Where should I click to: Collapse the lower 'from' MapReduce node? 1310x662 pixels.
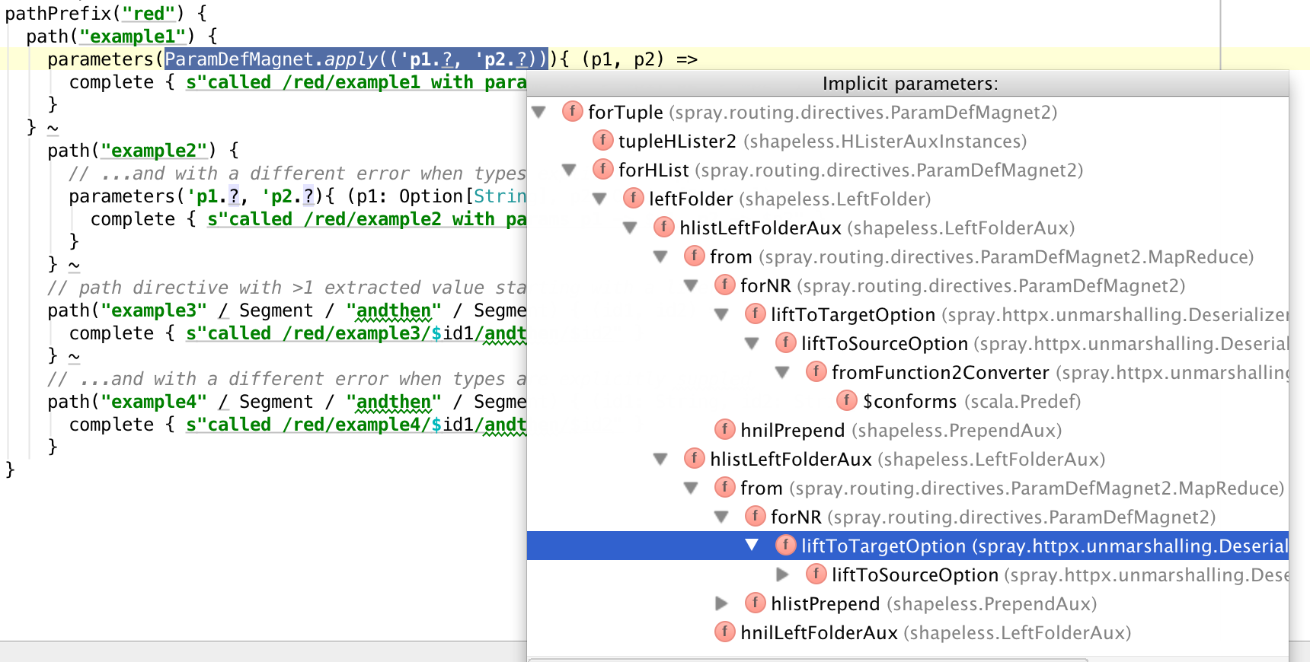tap(692, 488)
